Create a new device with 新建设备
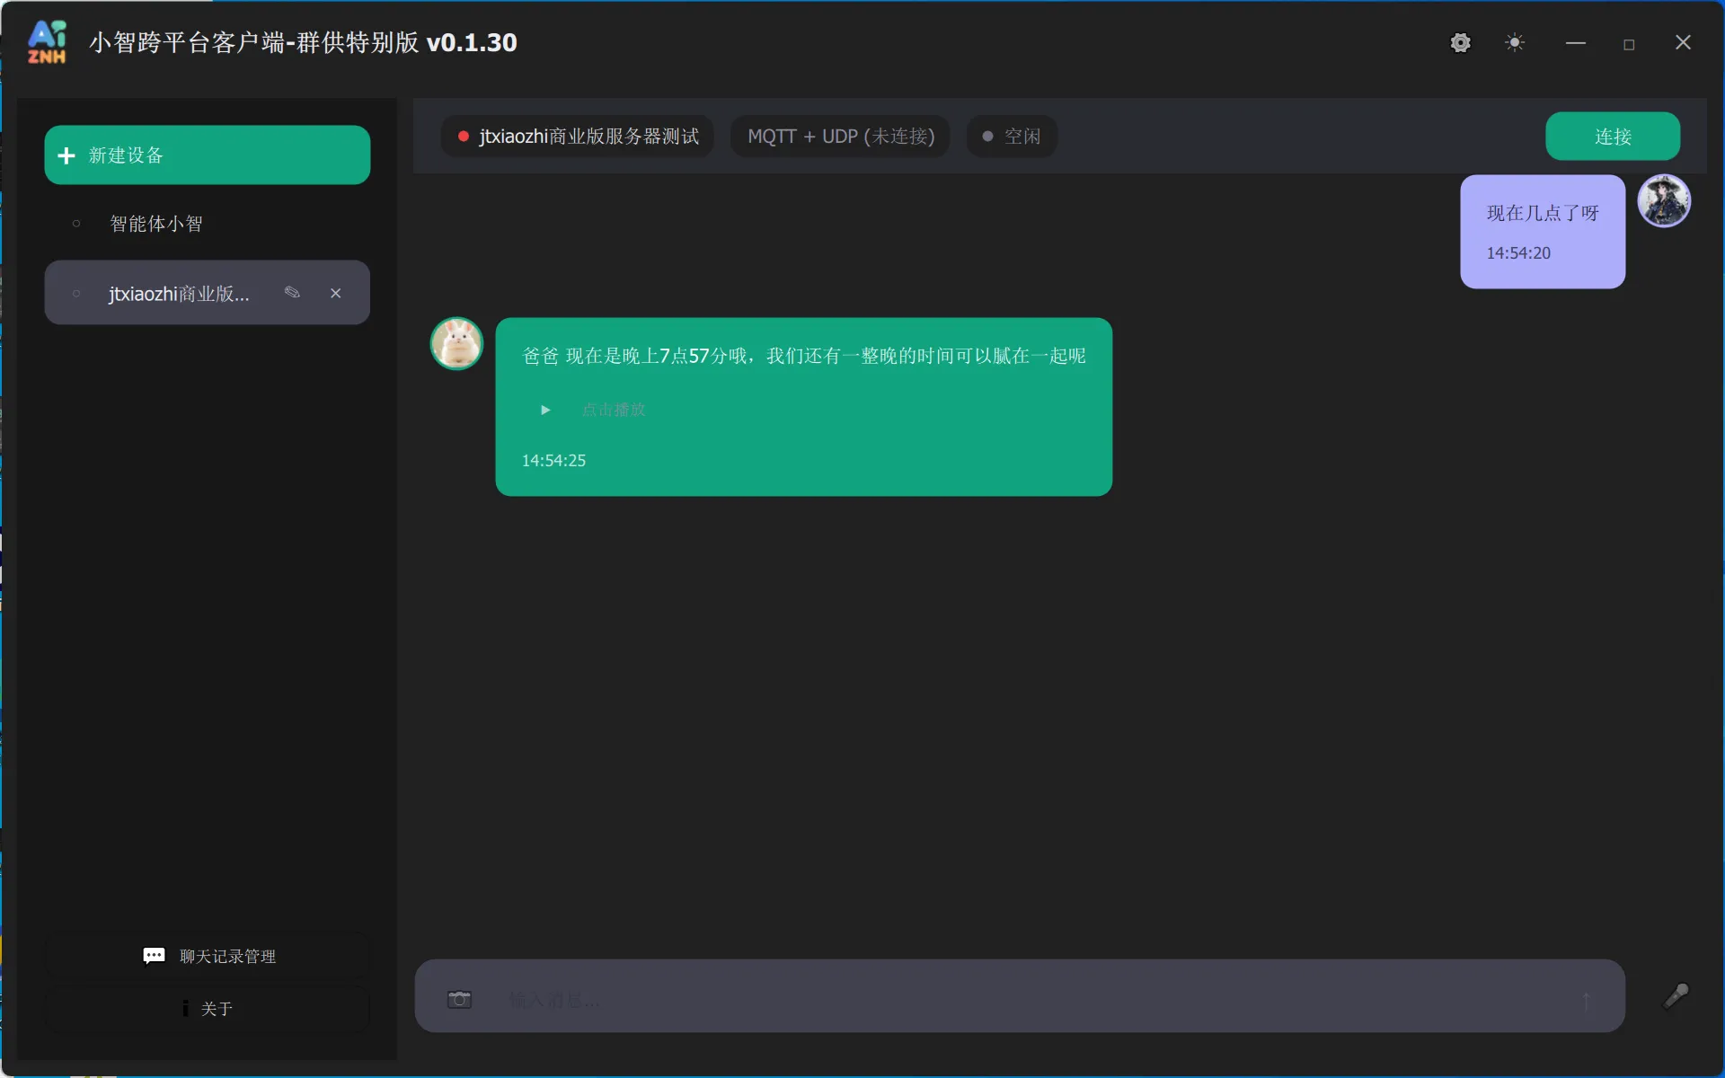 click(207, 155)
